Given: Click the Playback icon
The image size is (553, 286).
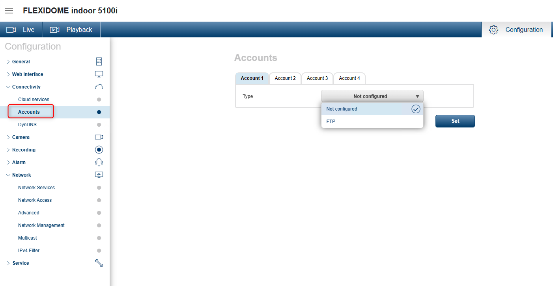Looking at the screenshot, I should pos(54,30).
